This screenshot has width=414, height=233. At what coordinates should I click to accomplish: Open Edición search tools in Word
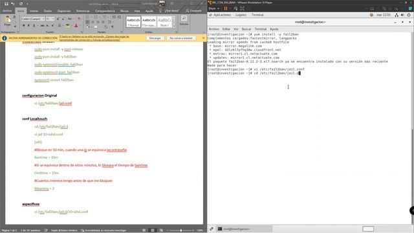point(184,21)
